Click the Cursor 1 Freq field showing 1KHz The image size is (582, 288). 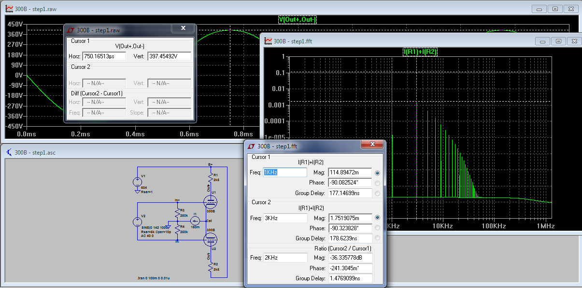tap(285, 172)
